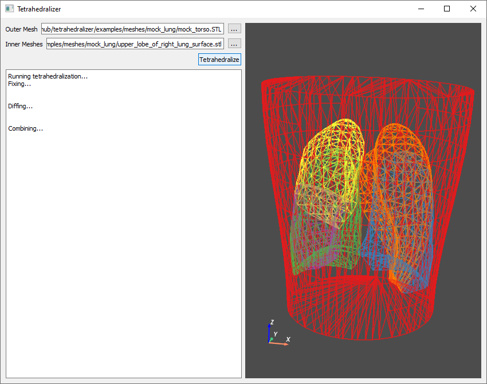Open the Inner Meshes file browser
The height and width of the screenshot is (384, 487).
pyautogui.click(x=234, y=44)
